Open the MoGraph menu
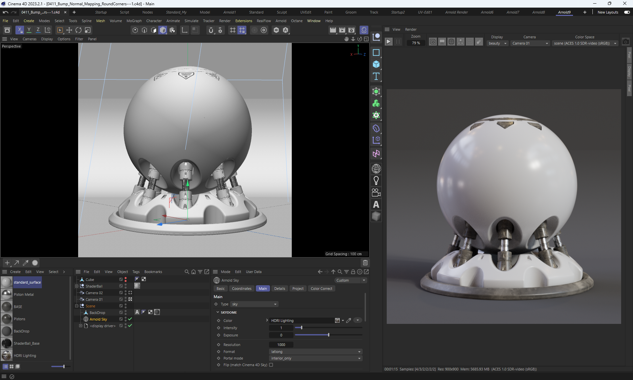The image size is (633, 380). (x=134, y=21)
